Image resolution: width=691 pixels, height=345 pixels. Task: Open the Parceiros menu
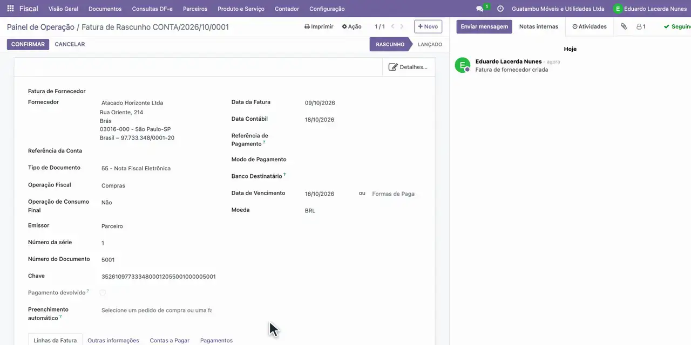tap(195, 9)
